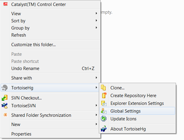Open Explorer Extension Settings

click(x=137, y=103)
